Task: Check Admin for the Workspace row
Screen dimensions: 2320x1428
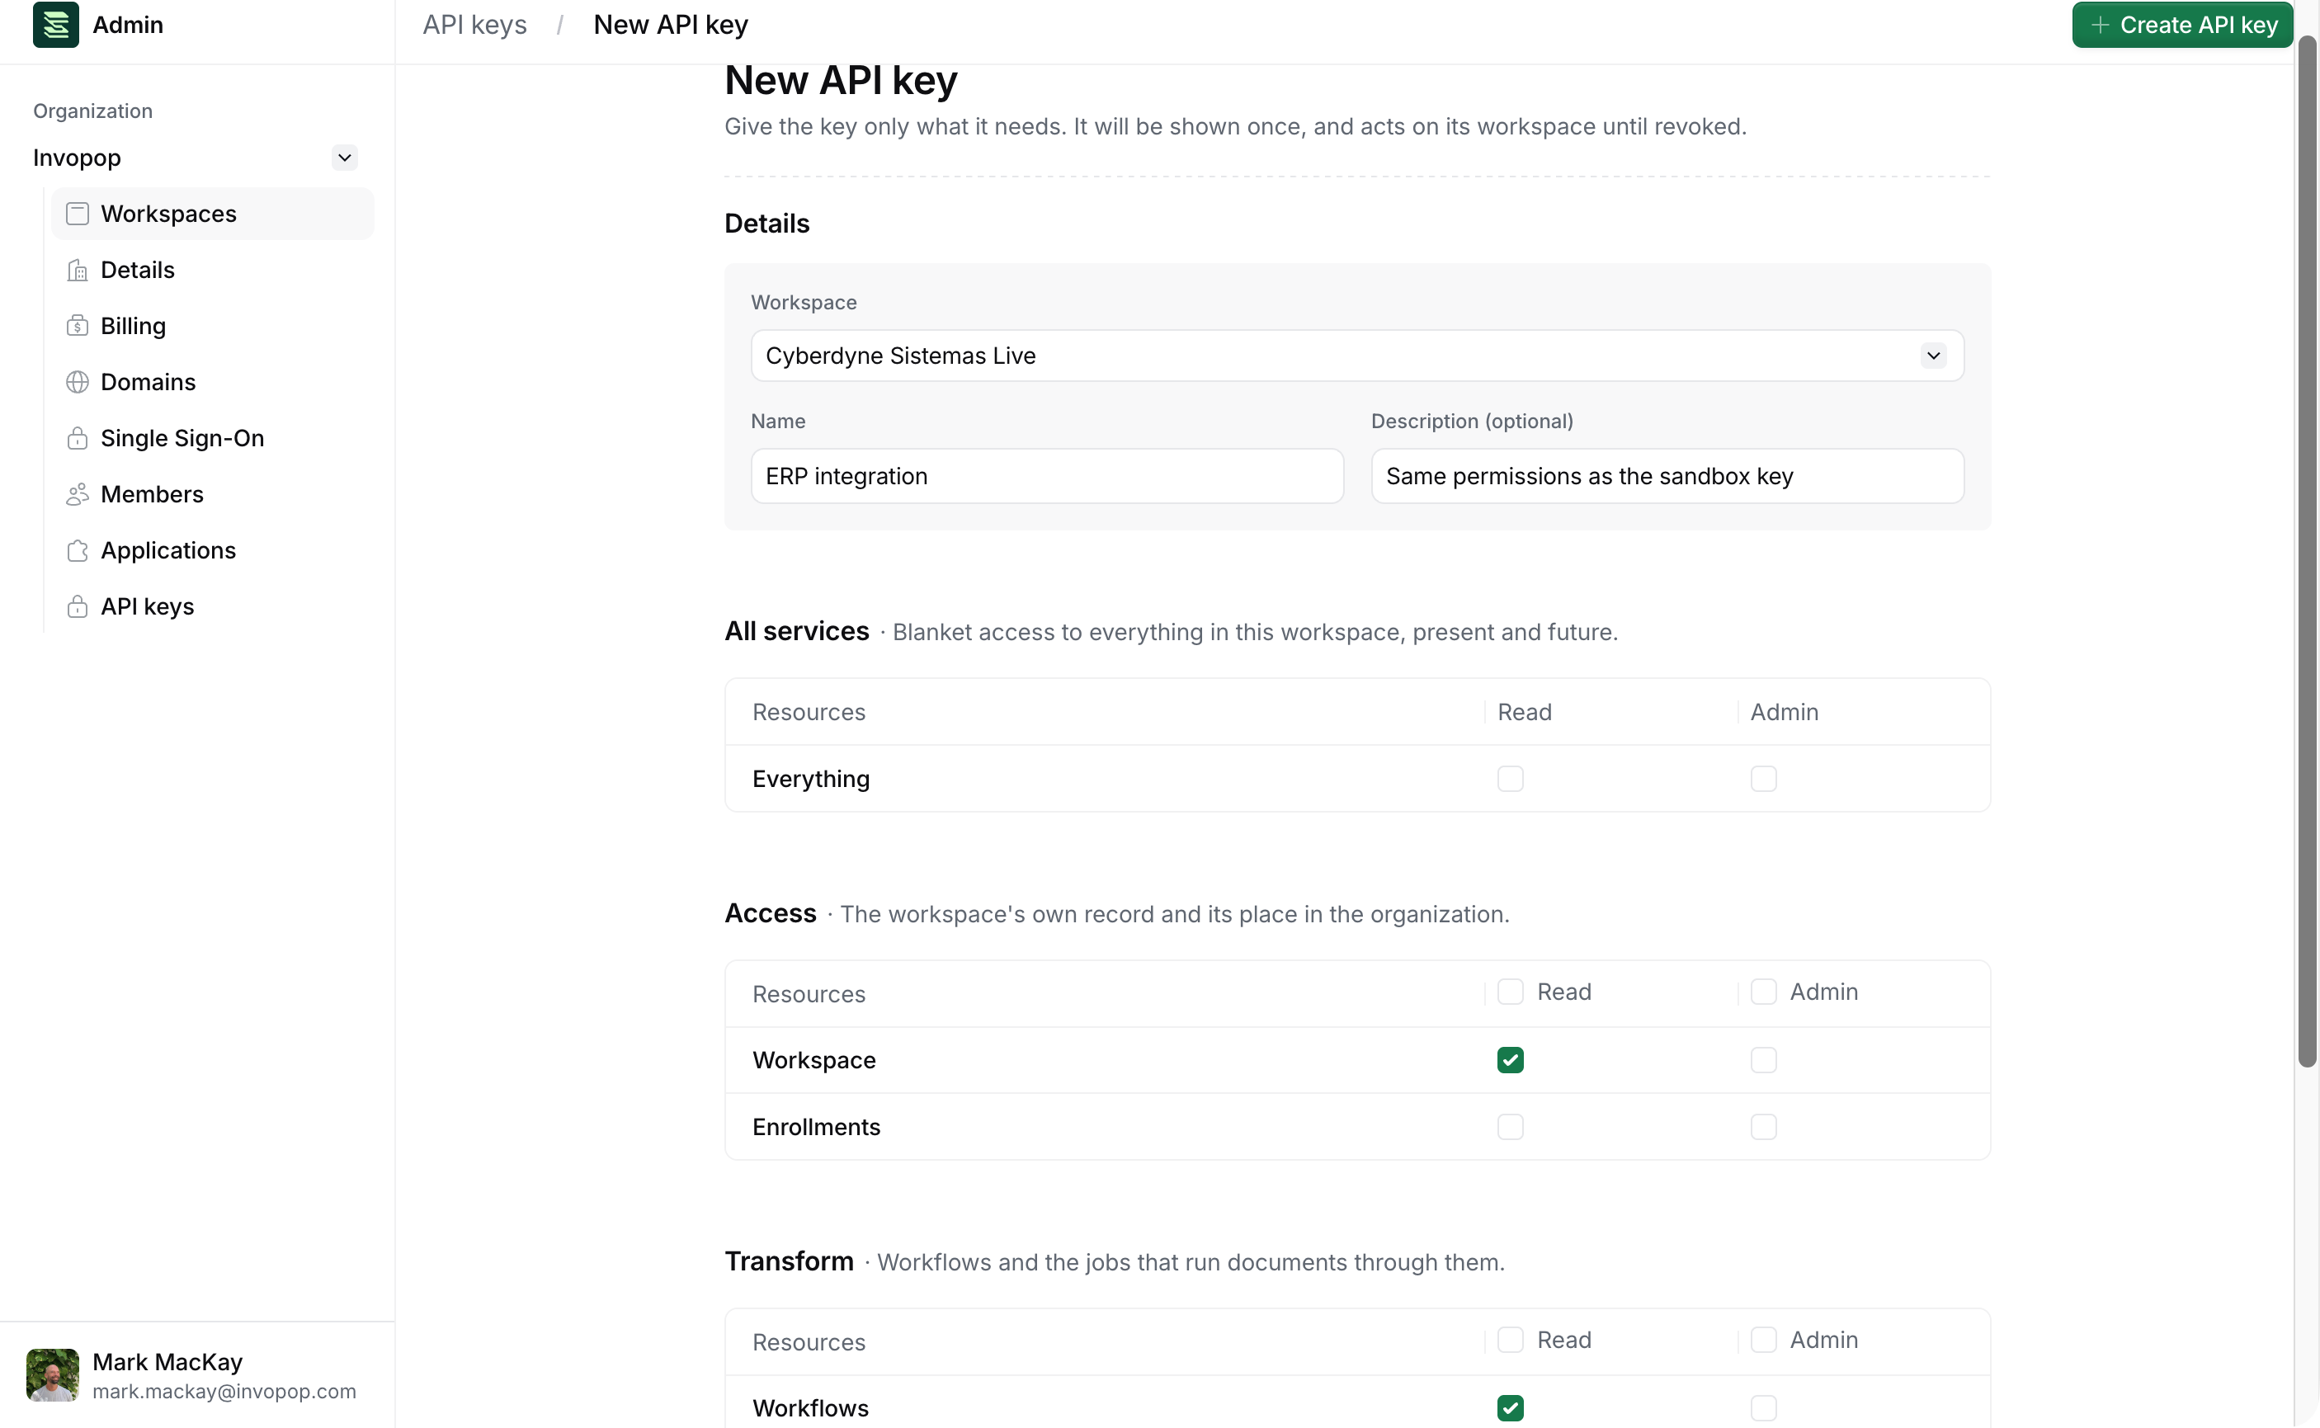Action: [1763, 1061]
